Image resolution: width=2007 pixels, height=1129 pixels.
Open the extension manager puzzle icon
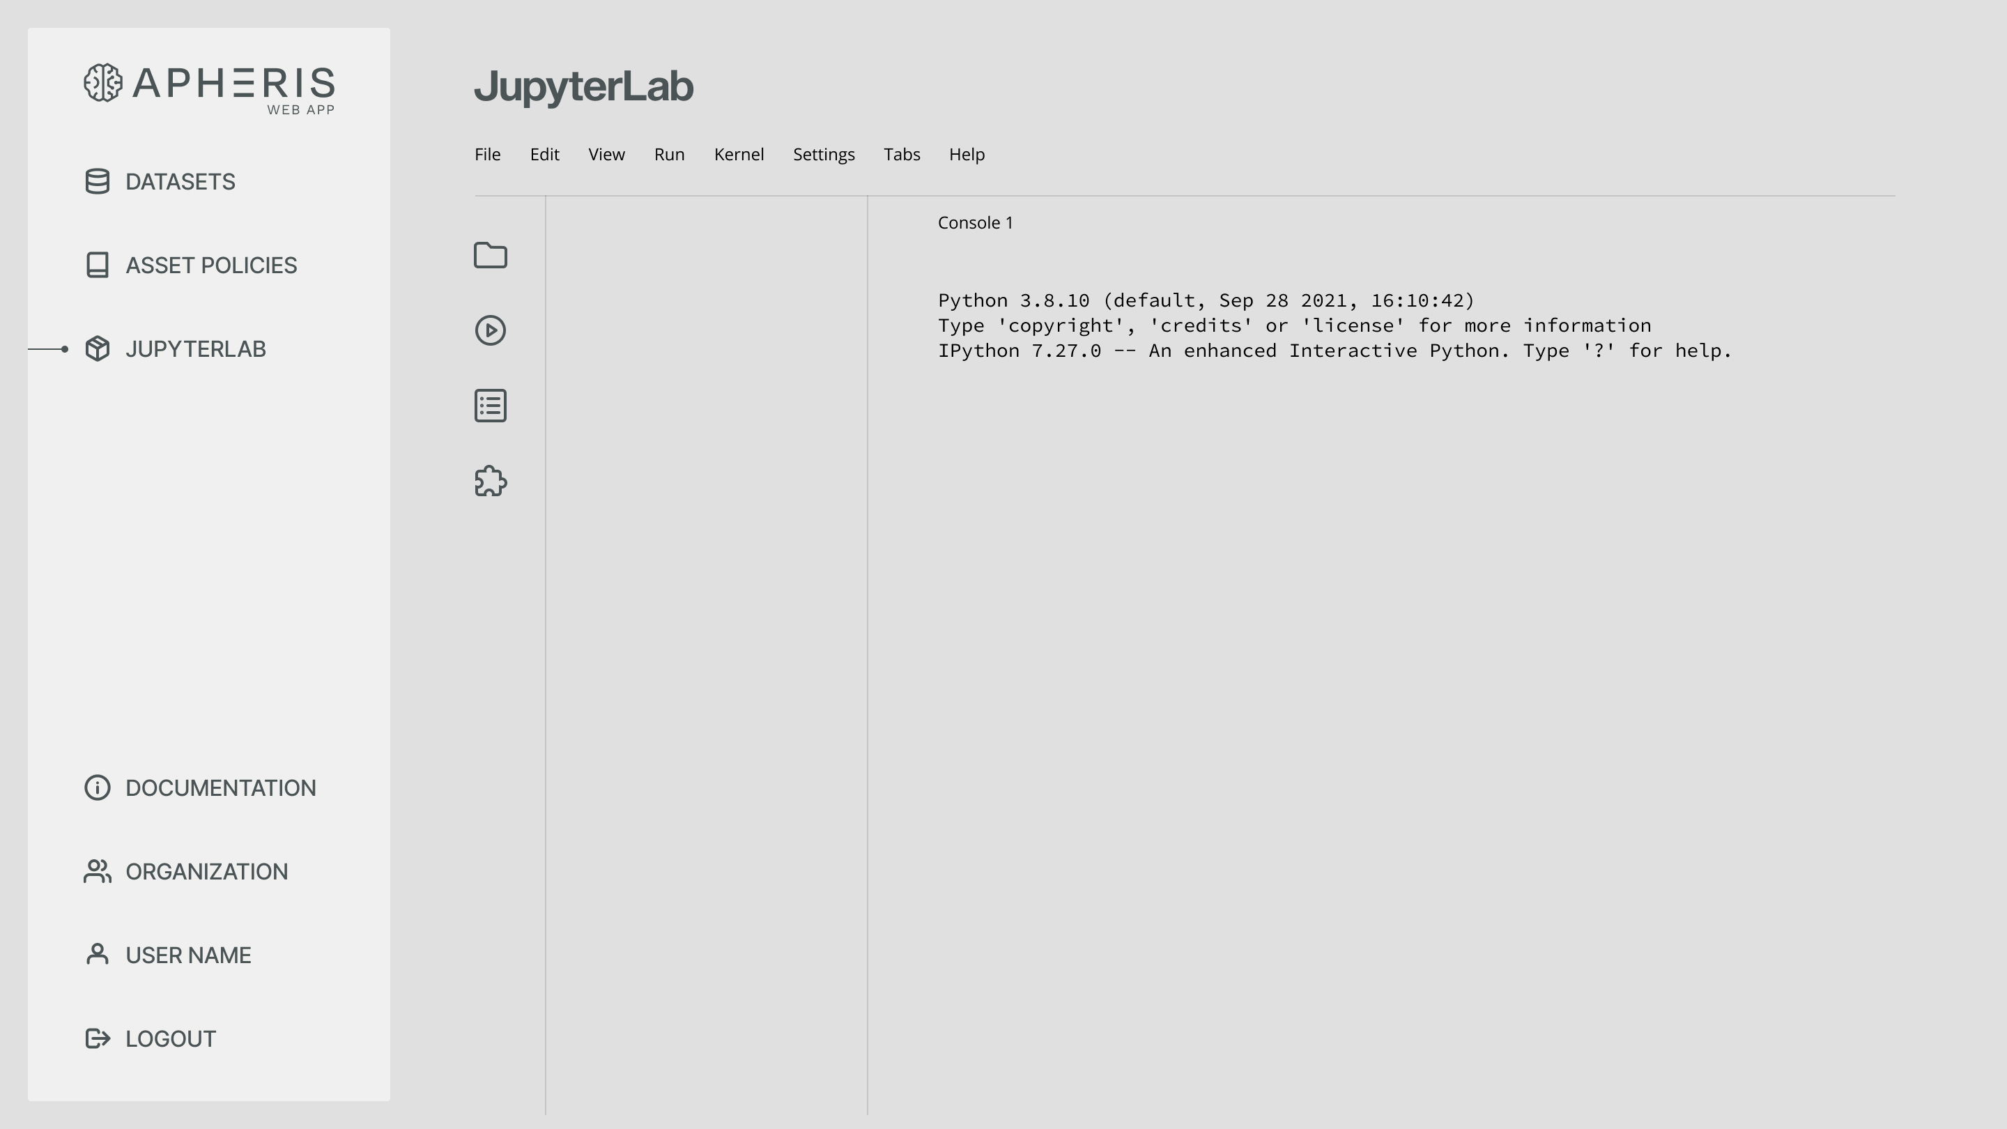pos(490,482)
